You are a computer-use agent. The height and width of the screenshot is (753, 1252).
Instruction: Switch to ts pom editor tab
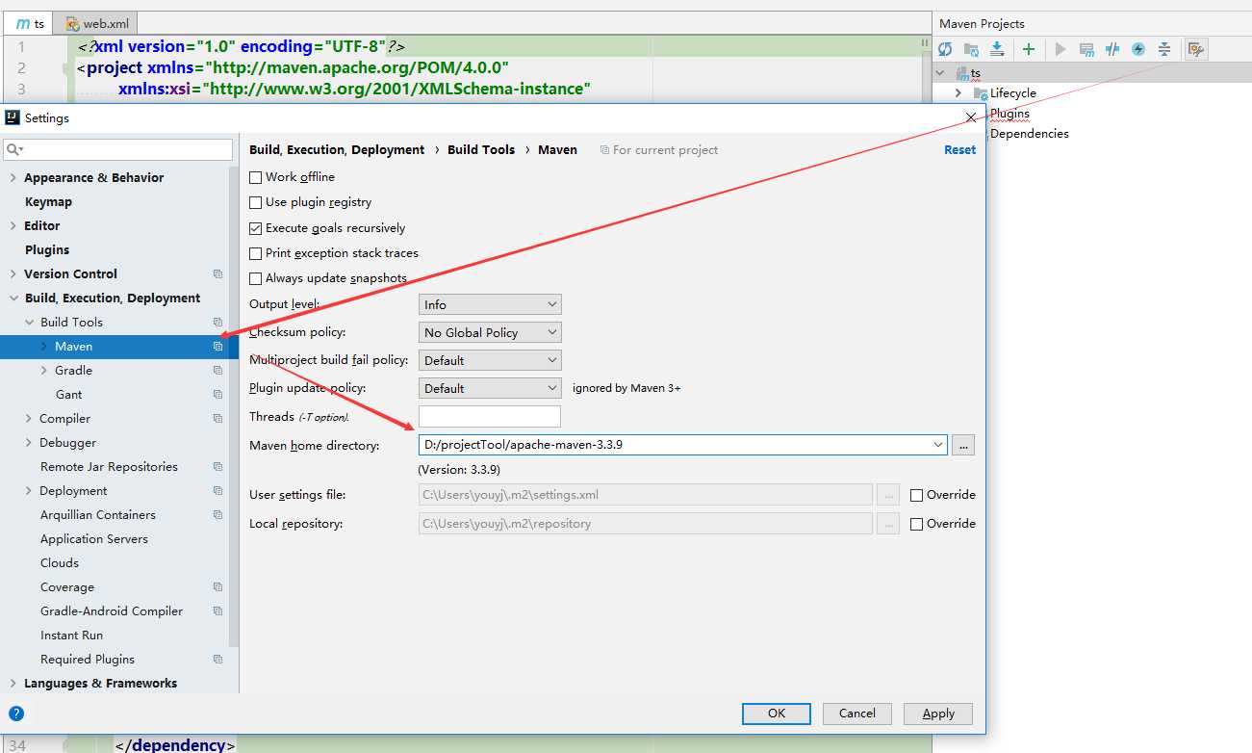tap(31, 23)
